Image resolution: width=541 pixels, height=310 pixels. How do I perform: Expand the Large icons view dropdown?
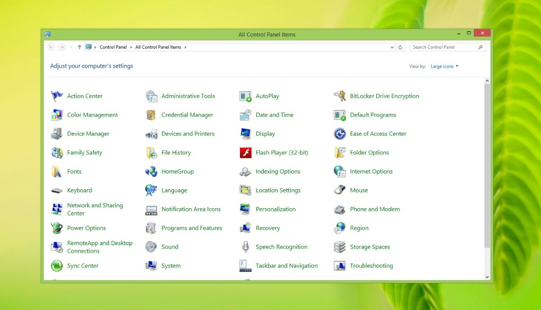[x=445, y=66]
